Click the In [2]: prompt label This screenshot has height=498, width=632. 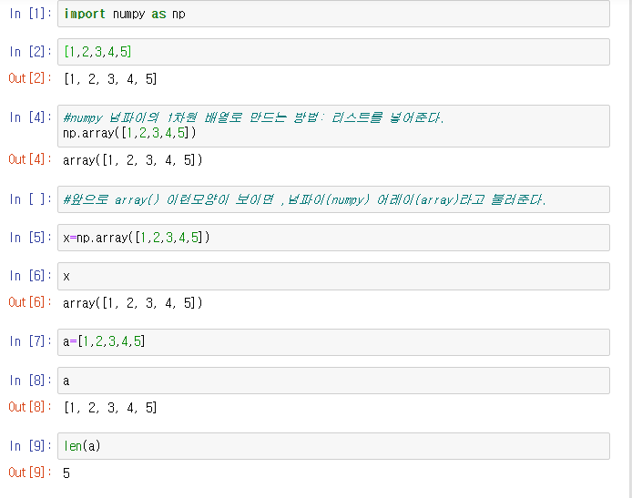(31, 52)
